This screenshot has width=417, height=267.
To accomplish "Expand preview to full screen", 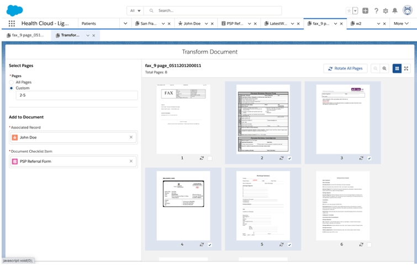I will (x=407, y=68).
